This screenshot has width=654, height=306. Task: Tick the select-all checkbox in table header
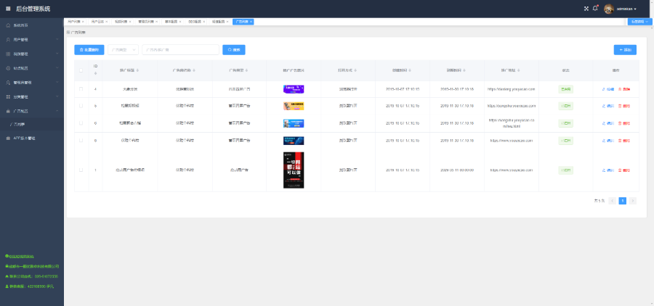pyautogui.click(x=81, y=70)
